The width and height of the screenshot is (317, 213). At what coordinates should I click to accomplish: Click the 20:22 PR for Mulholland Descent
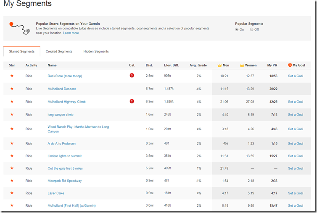pyautogui.click(x=273, y=89)
